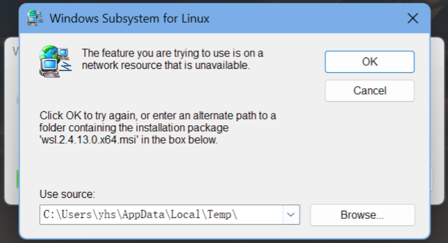Click the OK button to retry
The height and width of the screenshot is (243, 448).
coord(369,62)
